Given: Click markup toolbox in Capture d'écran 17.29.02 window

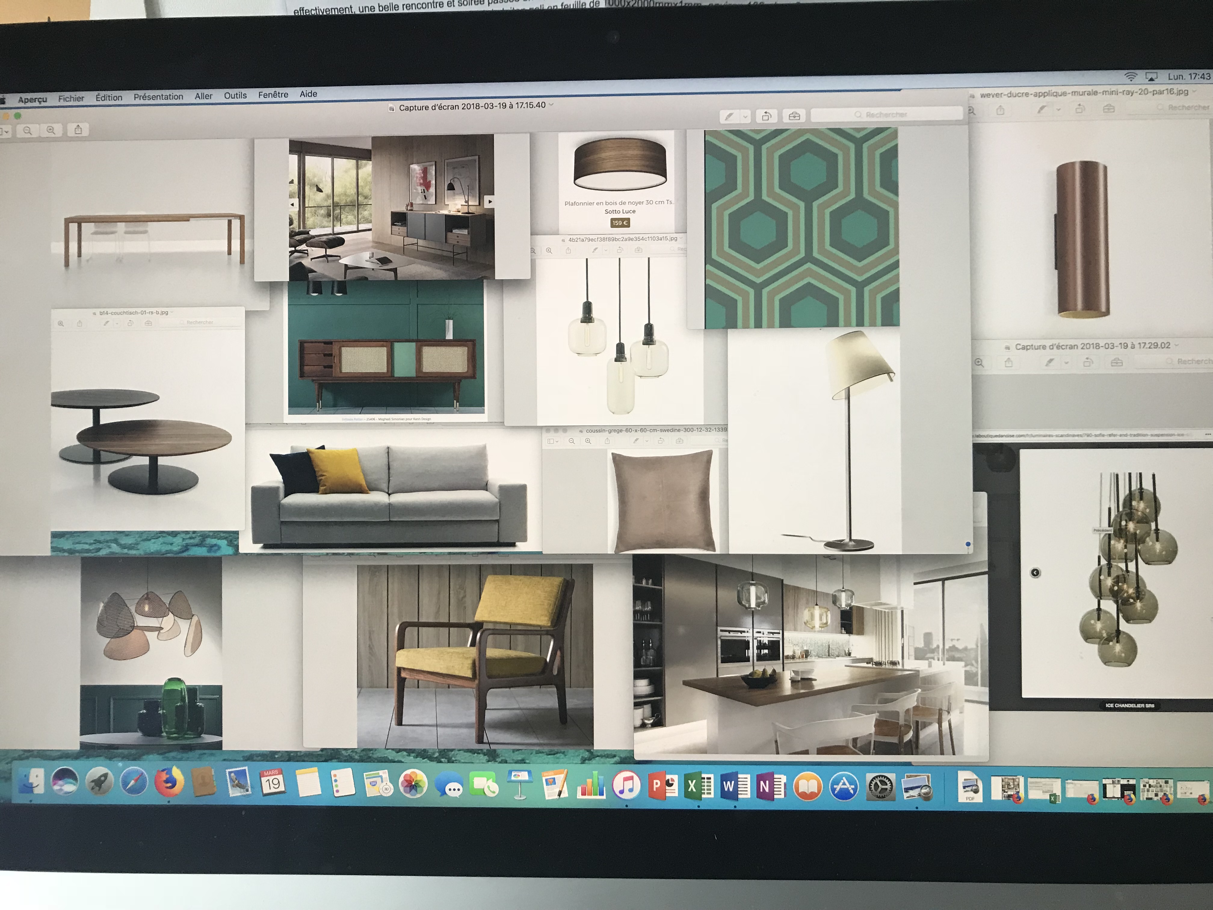Looking at the screenshot, I should pos(1116,362).
